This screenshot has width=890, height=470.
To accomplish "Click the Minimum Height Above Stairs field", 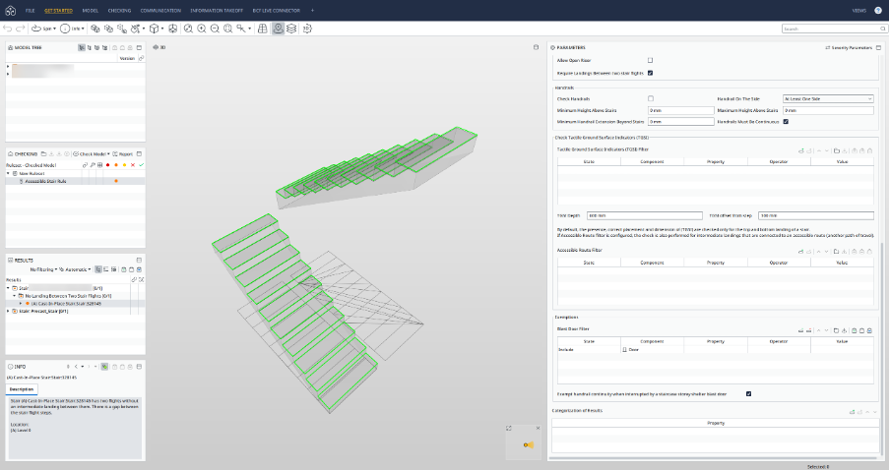I will pyautogui.click(x=679, y=110).
